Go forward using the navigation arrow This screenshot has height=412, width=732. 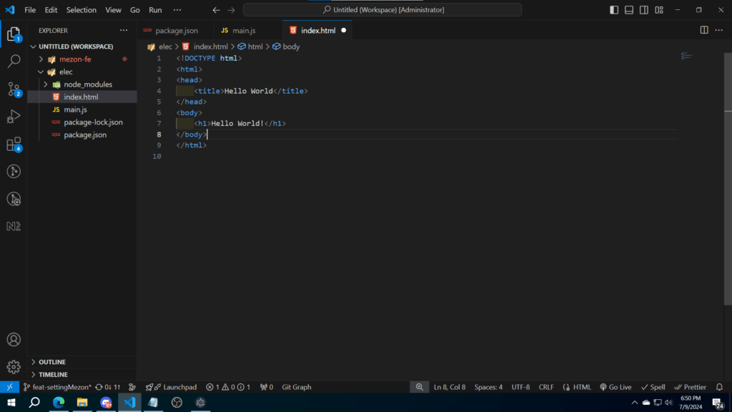[231, 10]
